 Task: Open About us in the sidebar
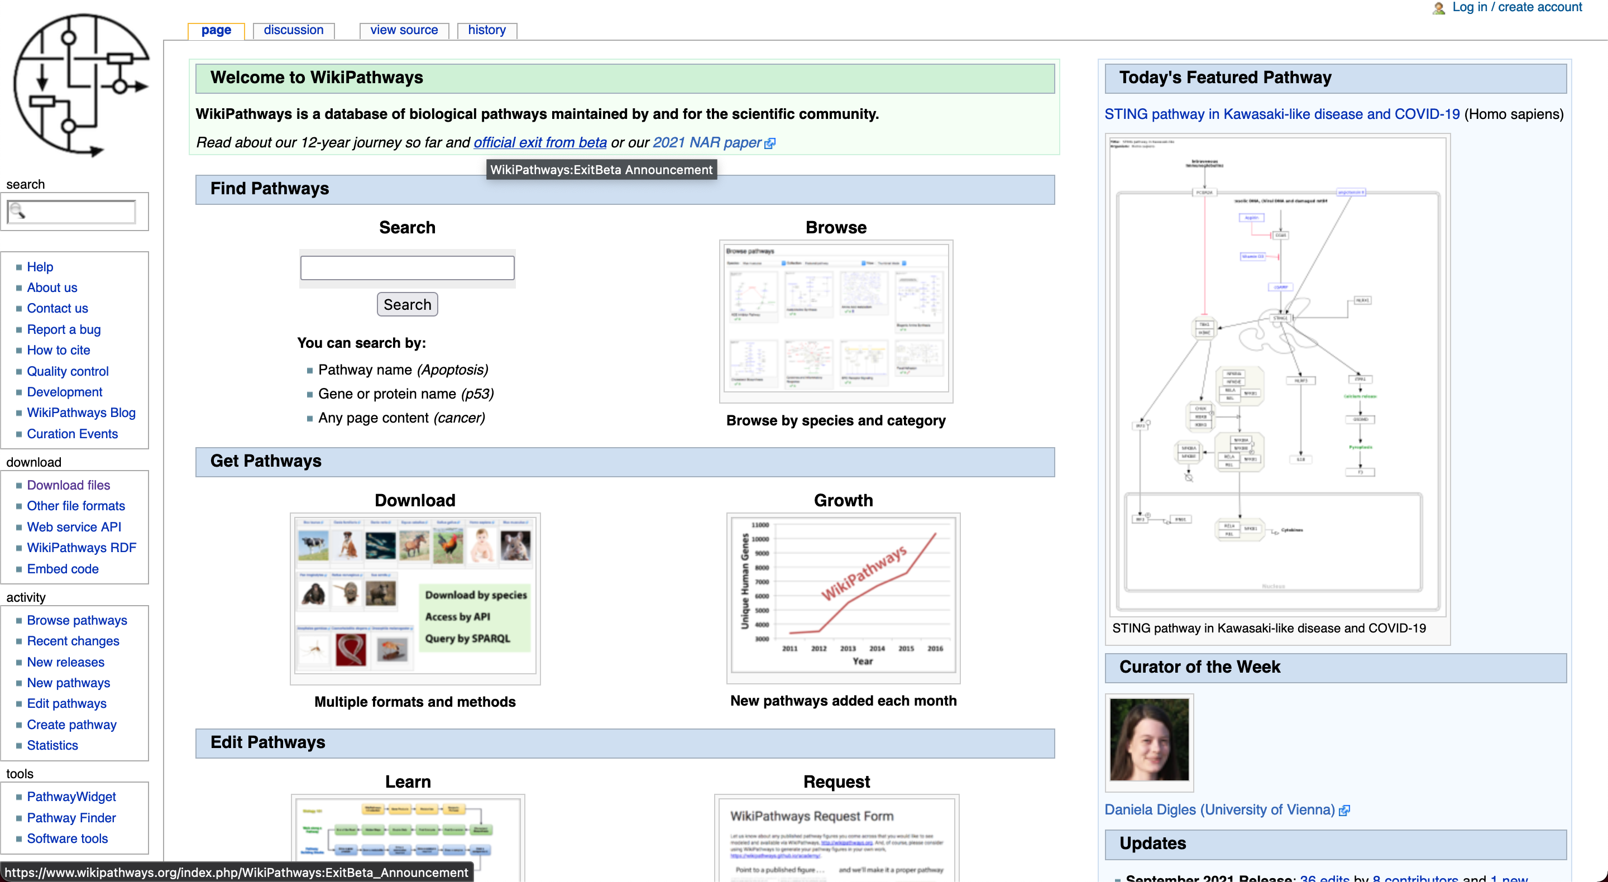[52, 287]
